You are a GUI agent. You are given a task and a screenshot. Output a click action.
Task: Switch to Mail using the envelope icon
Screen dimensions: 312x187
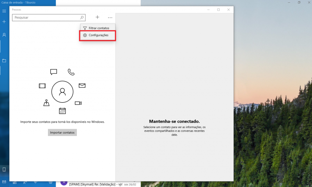pos(4,182)
